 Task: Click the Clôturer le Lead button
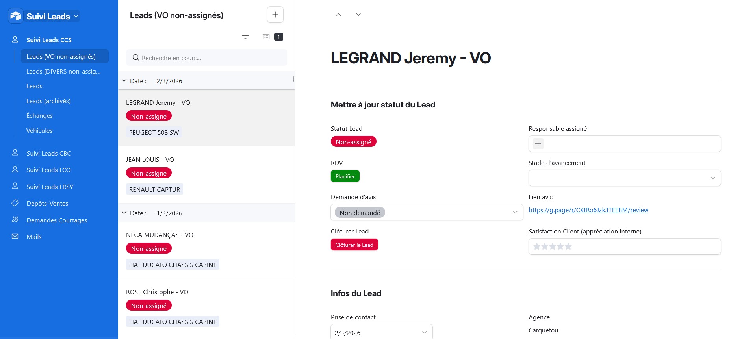[x=354, y=245]
